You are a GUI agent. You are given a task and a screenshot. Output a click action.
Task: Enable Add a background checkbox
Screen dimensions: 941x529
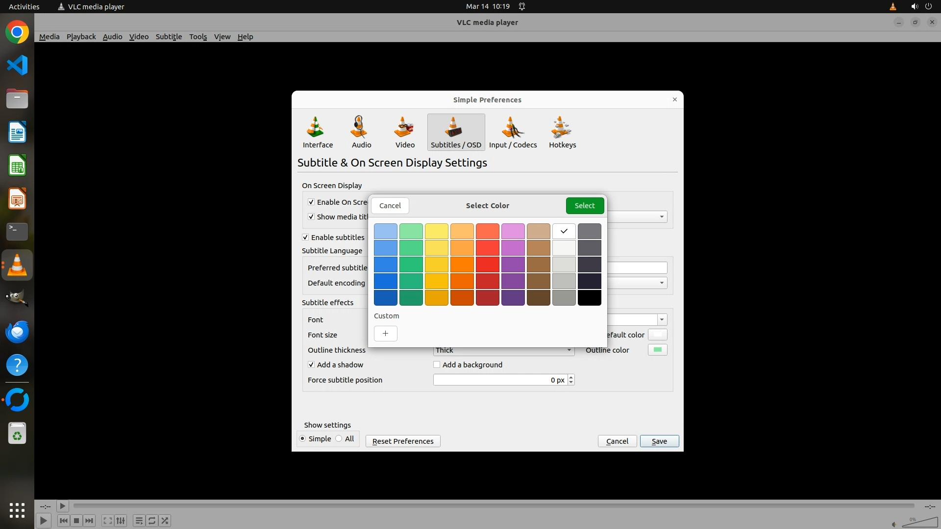pyautogui.click(x=437, y=365)
